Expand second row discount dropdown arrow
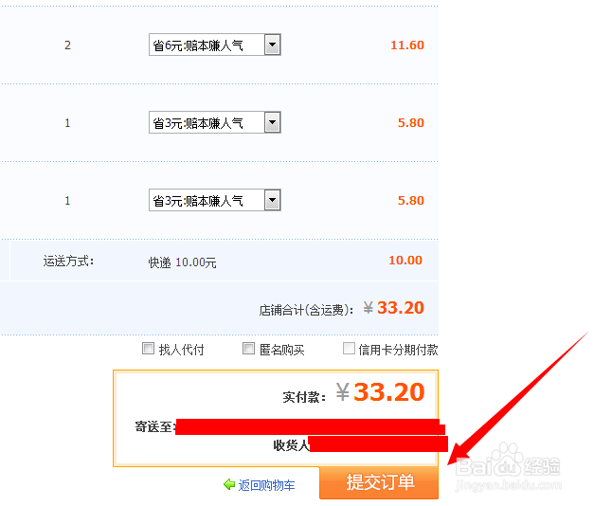 [273, 122]
